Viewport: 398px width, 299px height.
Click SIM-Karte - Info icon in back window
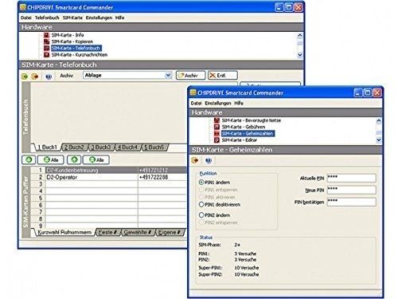pos(47,35)
